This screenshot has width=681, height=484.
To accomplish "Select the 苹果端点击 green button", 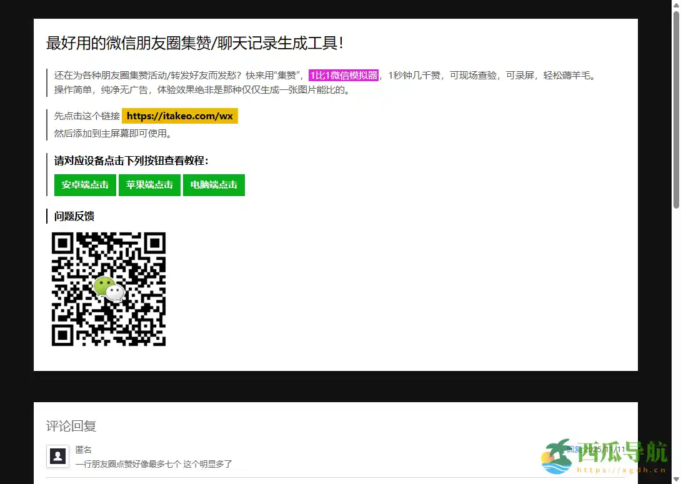I will click(149, 185).
